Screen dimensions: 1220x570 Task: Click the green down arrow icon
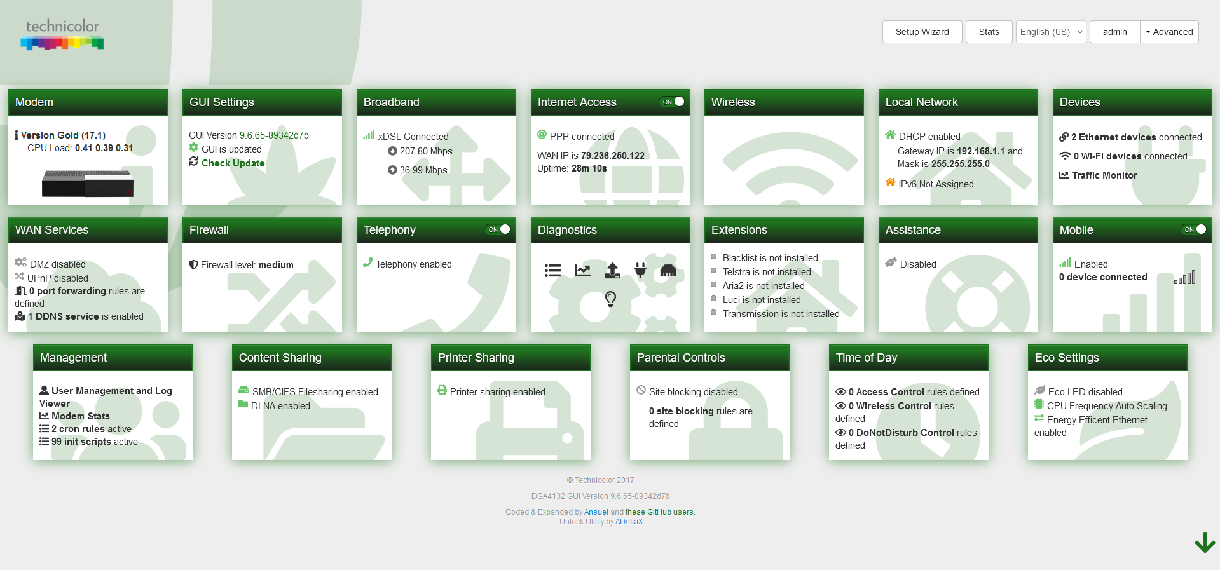click(x=1205, y=542)
